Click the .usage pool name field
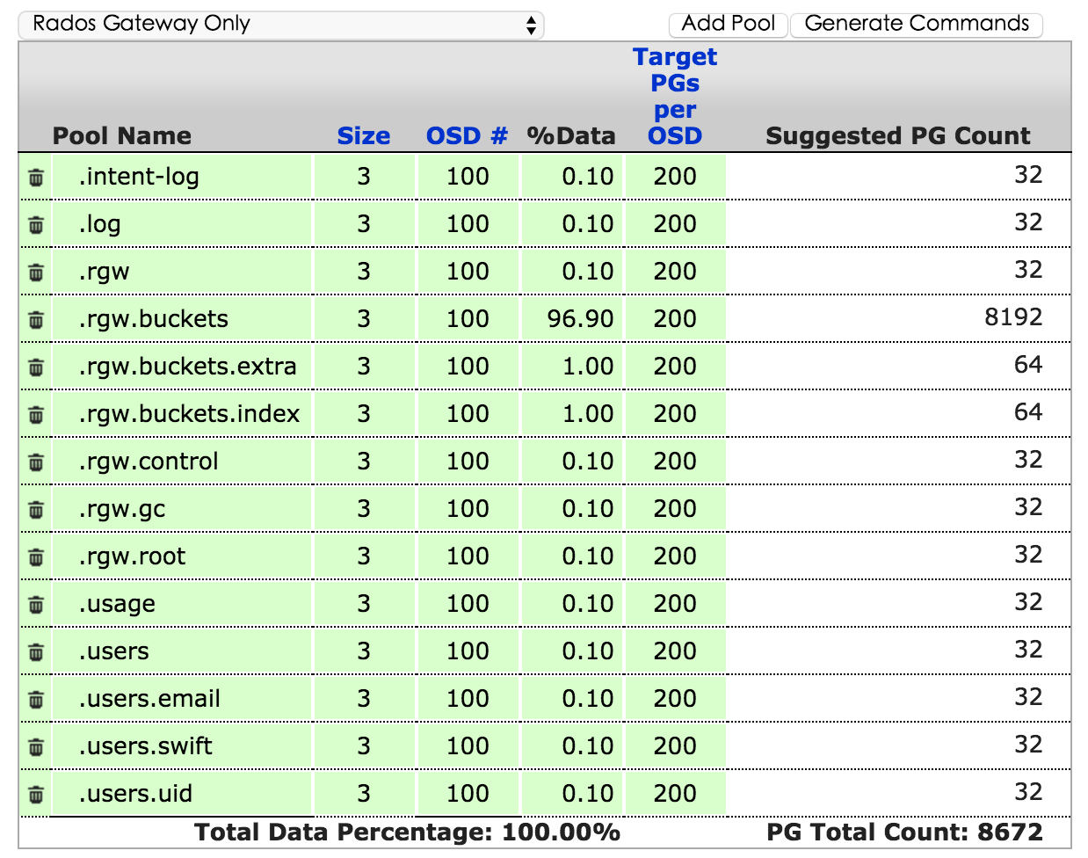This screenshot has width=1088, height=858. [x=183, y=604]
